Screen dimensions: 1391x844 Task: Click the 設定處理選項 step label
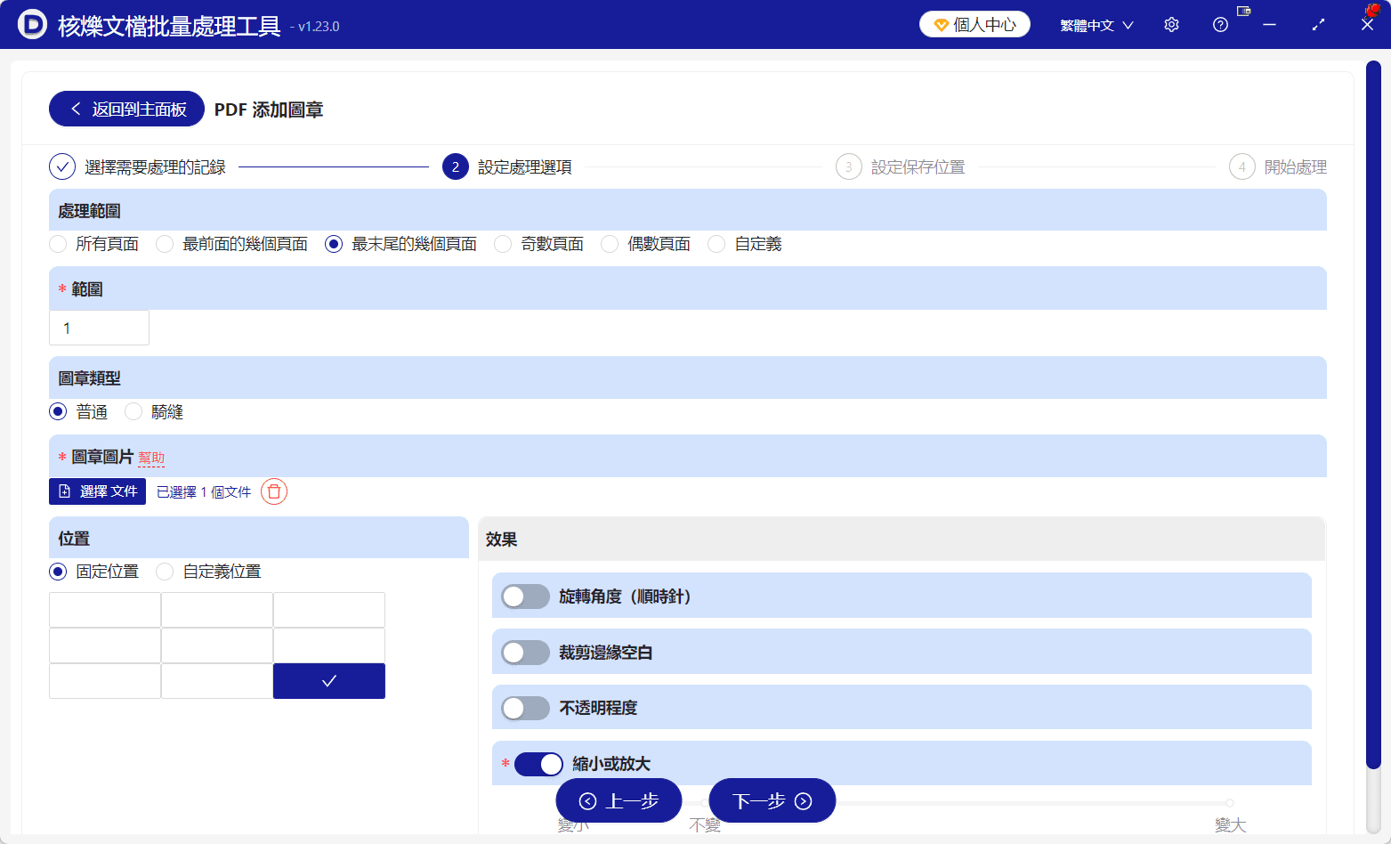coord(525,167)
